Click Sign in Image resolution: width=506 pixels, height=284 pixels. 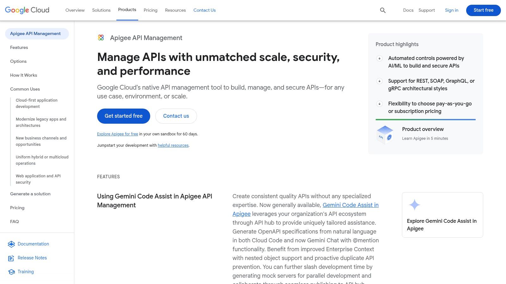click(x=452, y=10)
